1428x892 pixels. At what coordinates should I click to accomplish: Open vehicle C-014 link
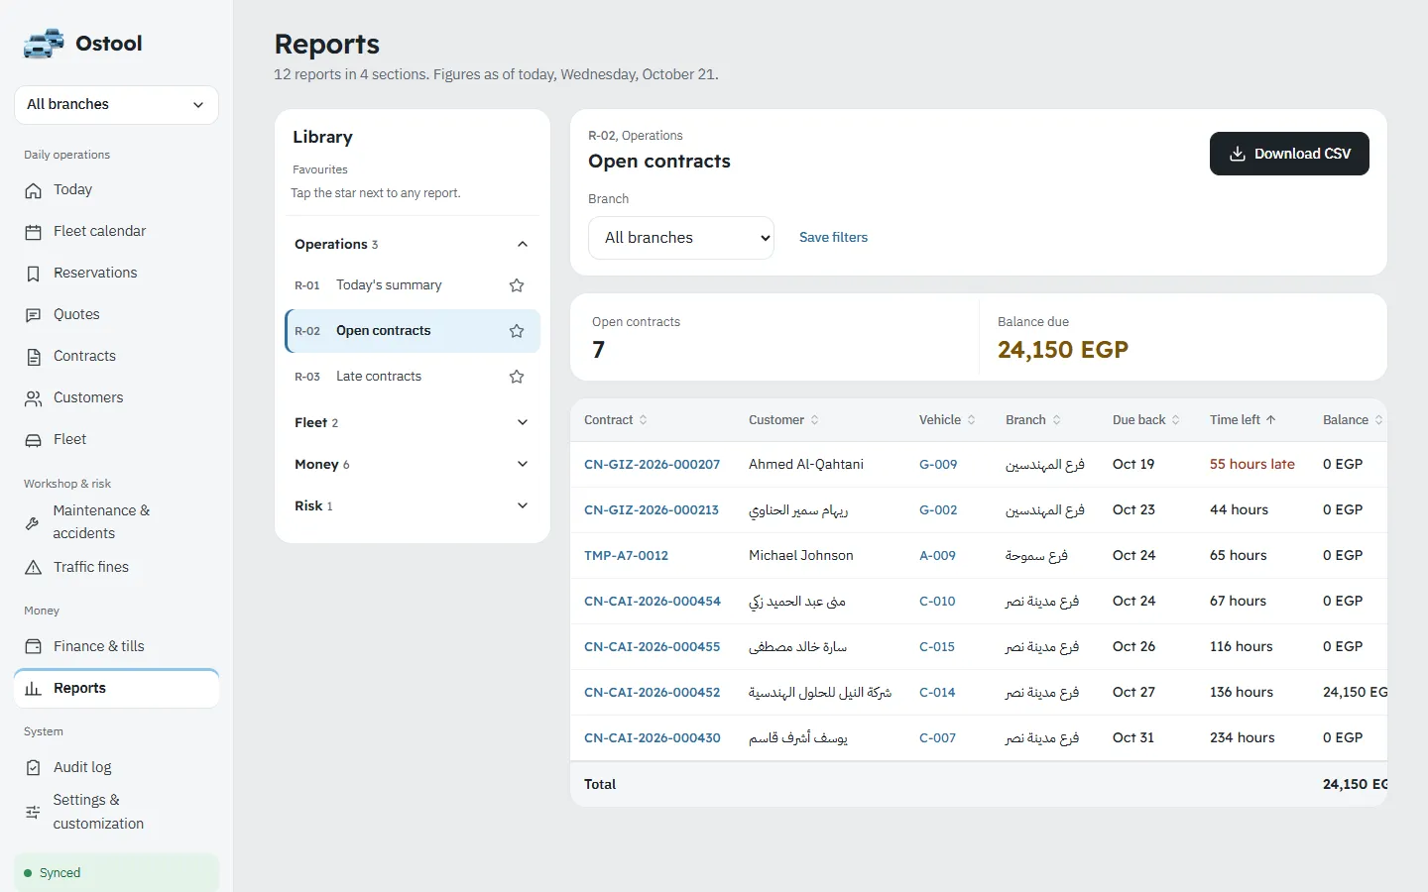(x=937, y=692)
